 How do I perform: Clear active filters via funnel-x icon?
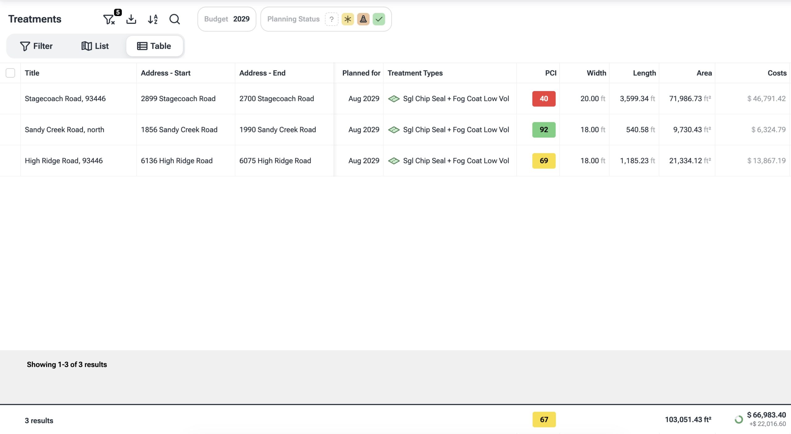coord(109,19)
